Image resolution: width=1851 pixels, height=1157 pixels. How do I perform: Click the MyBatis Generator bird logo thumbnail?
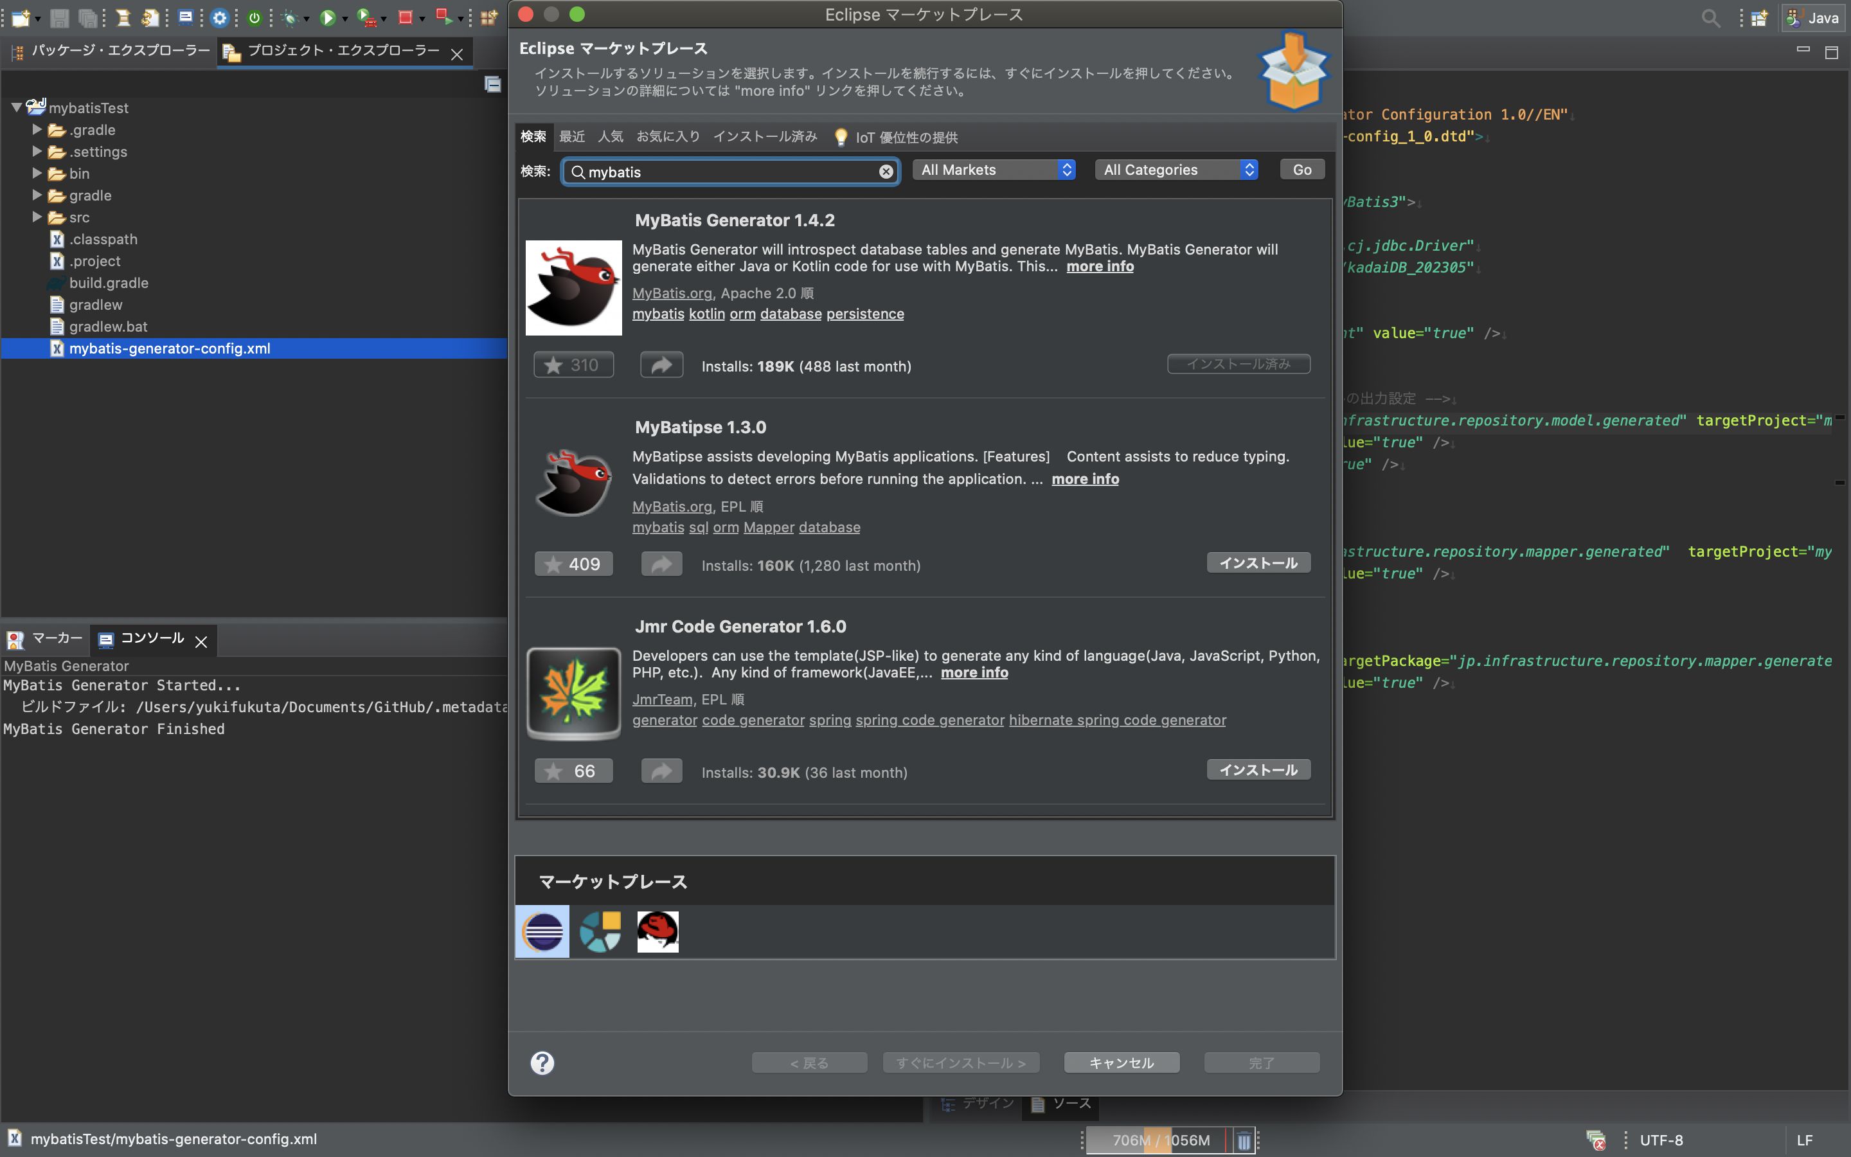point(573,287)
